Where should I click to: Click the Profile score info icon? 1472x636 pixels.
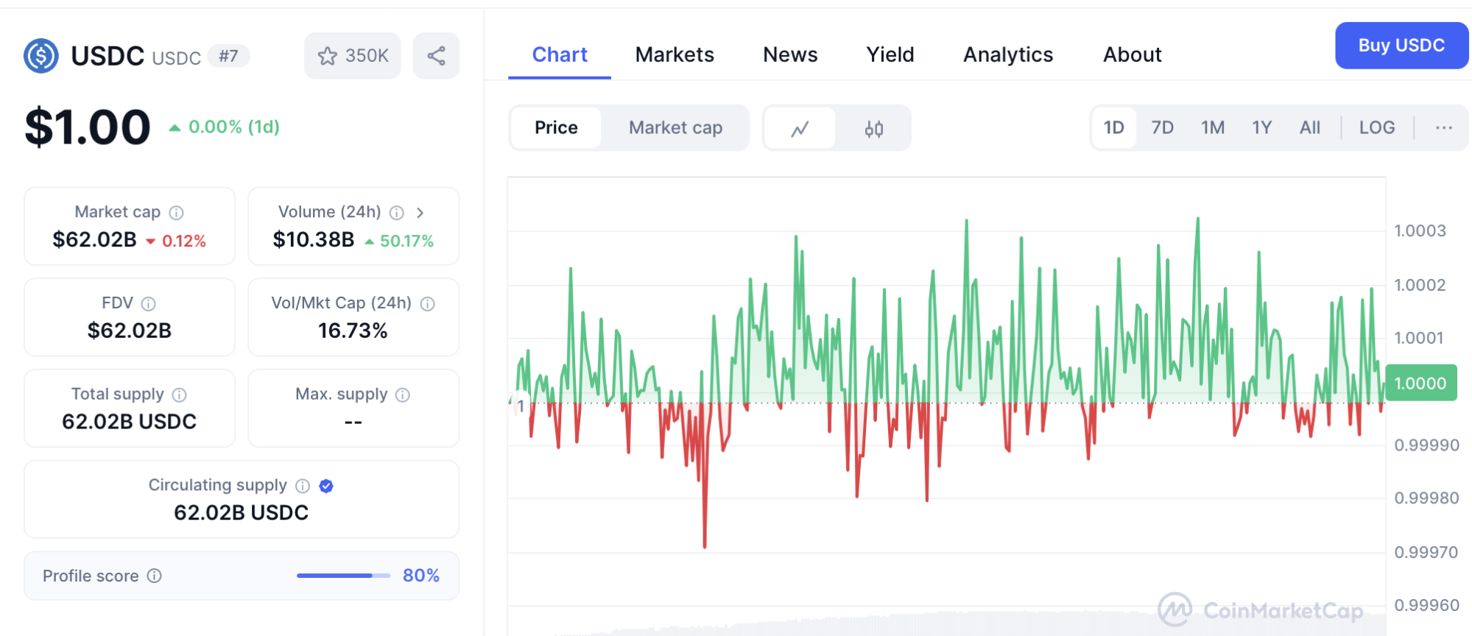(x=155, y=576)
